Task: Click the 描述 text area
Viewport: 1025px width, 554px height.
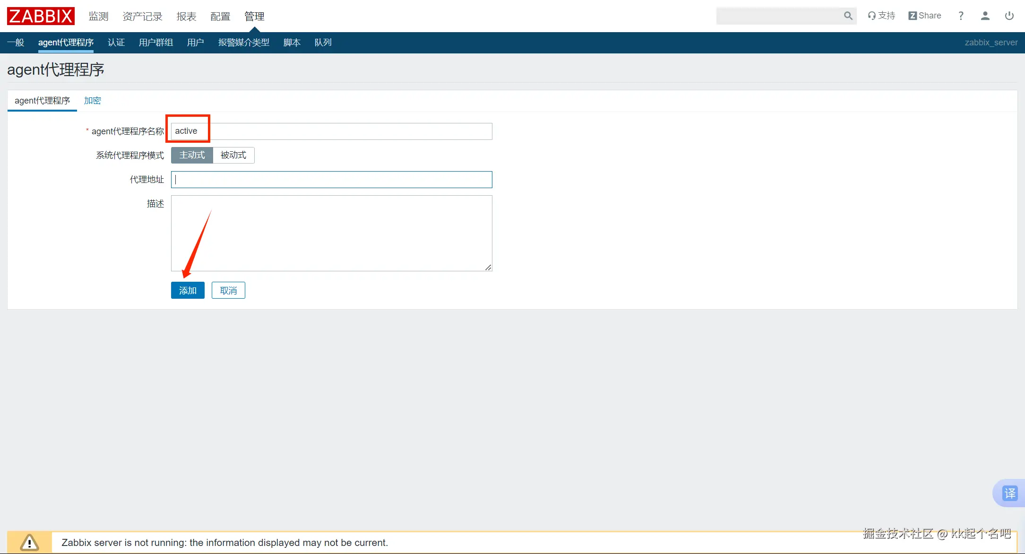Action: pos(331,233)
